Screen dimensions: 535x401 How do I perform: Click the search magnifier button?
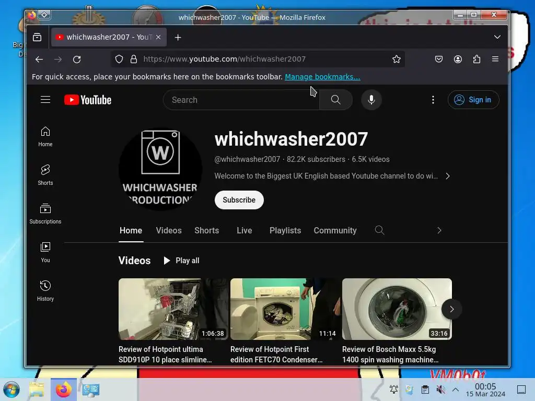coord(336,100)
